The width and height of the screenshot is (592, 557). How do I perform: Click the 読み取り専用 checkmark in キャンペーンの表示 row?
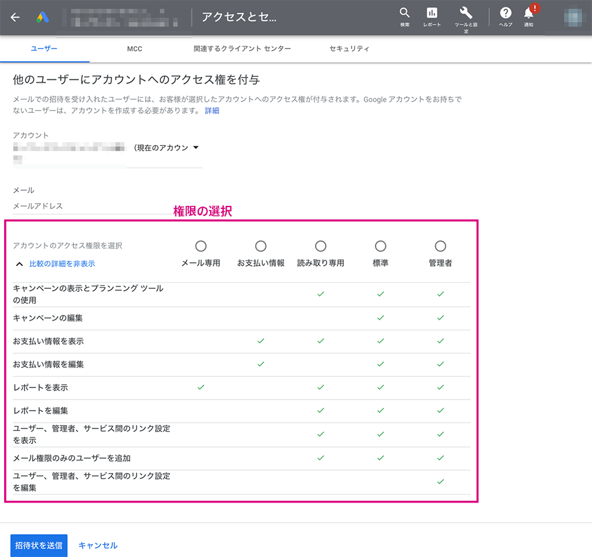coord(320,294)
